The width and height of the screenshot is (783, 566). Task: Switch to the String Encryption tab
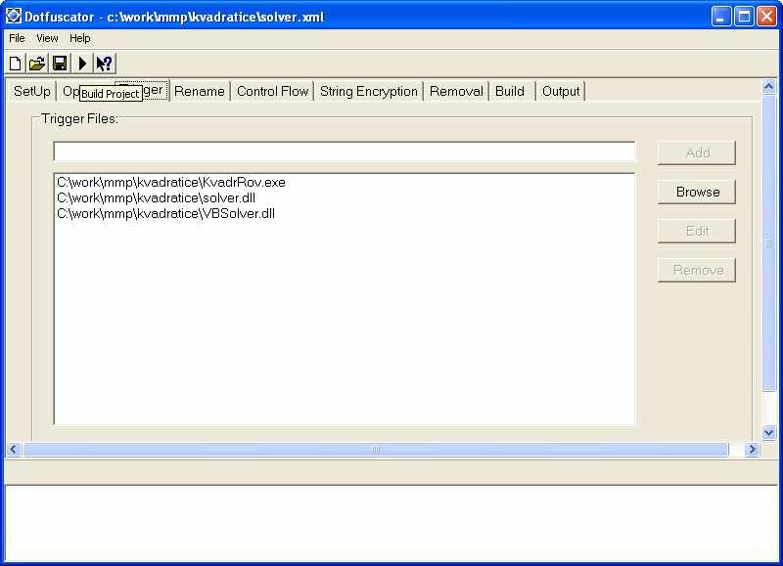(369, 91)
